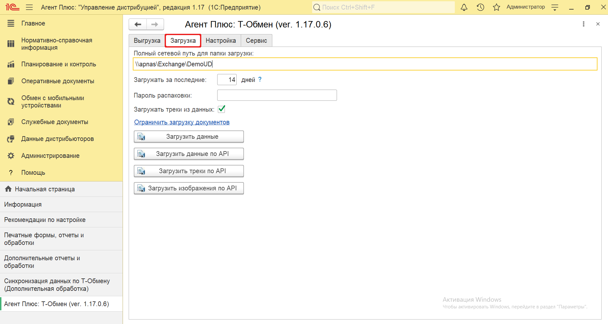Select the open Агент Плюс: Т-Обмен window item
This screenshot has width=608, height=324.
click(x=61, y=304)
